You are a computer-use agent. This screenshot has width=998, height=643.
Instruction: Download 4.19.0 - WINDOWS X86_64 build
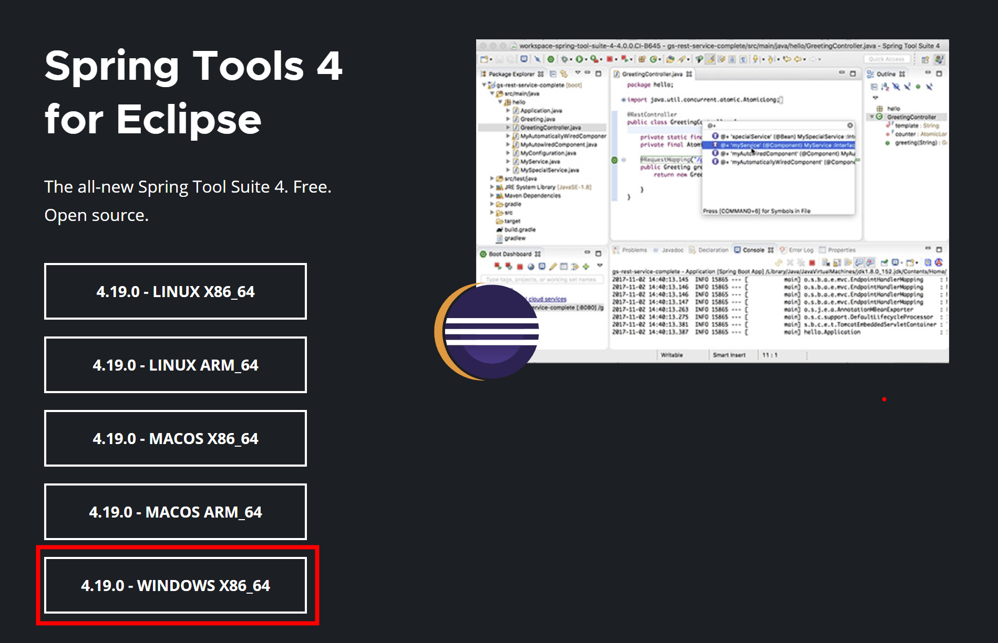tap(176, 585)
